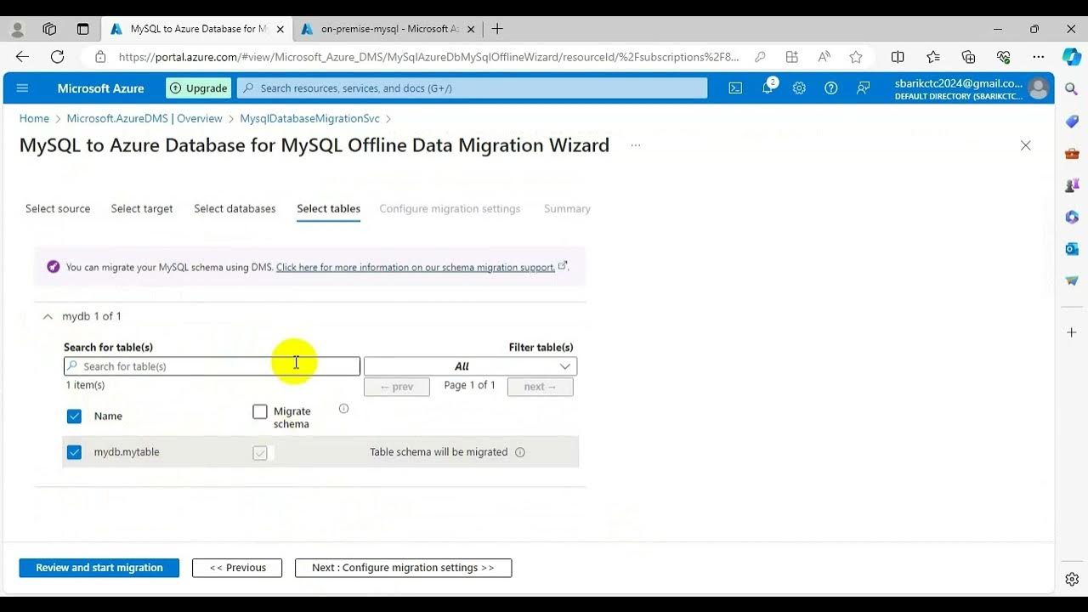Viewport: 1088px width, 612px height.
Task: Toggle the Migrate schema header checkbox
Action: [x=260, y=412]
